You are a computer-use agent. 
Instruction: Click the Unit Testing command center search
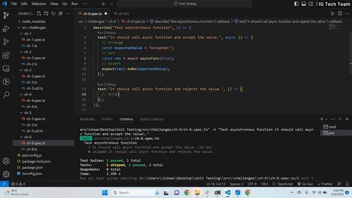click(x=185, y=4)
